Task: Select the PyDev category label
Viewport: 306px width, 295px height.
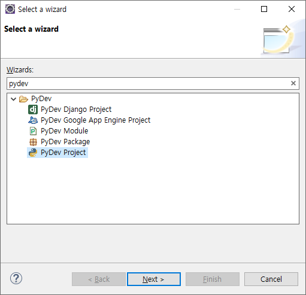Action: pyautogui.click(x=41, y=99)
